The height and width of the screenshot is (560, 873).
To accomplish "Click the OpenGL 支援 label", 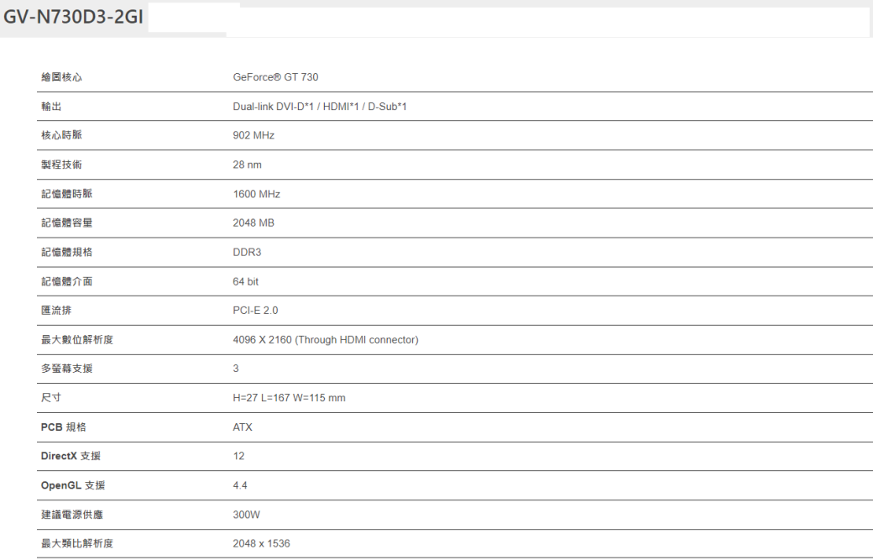I will click(x=73, y=485).
